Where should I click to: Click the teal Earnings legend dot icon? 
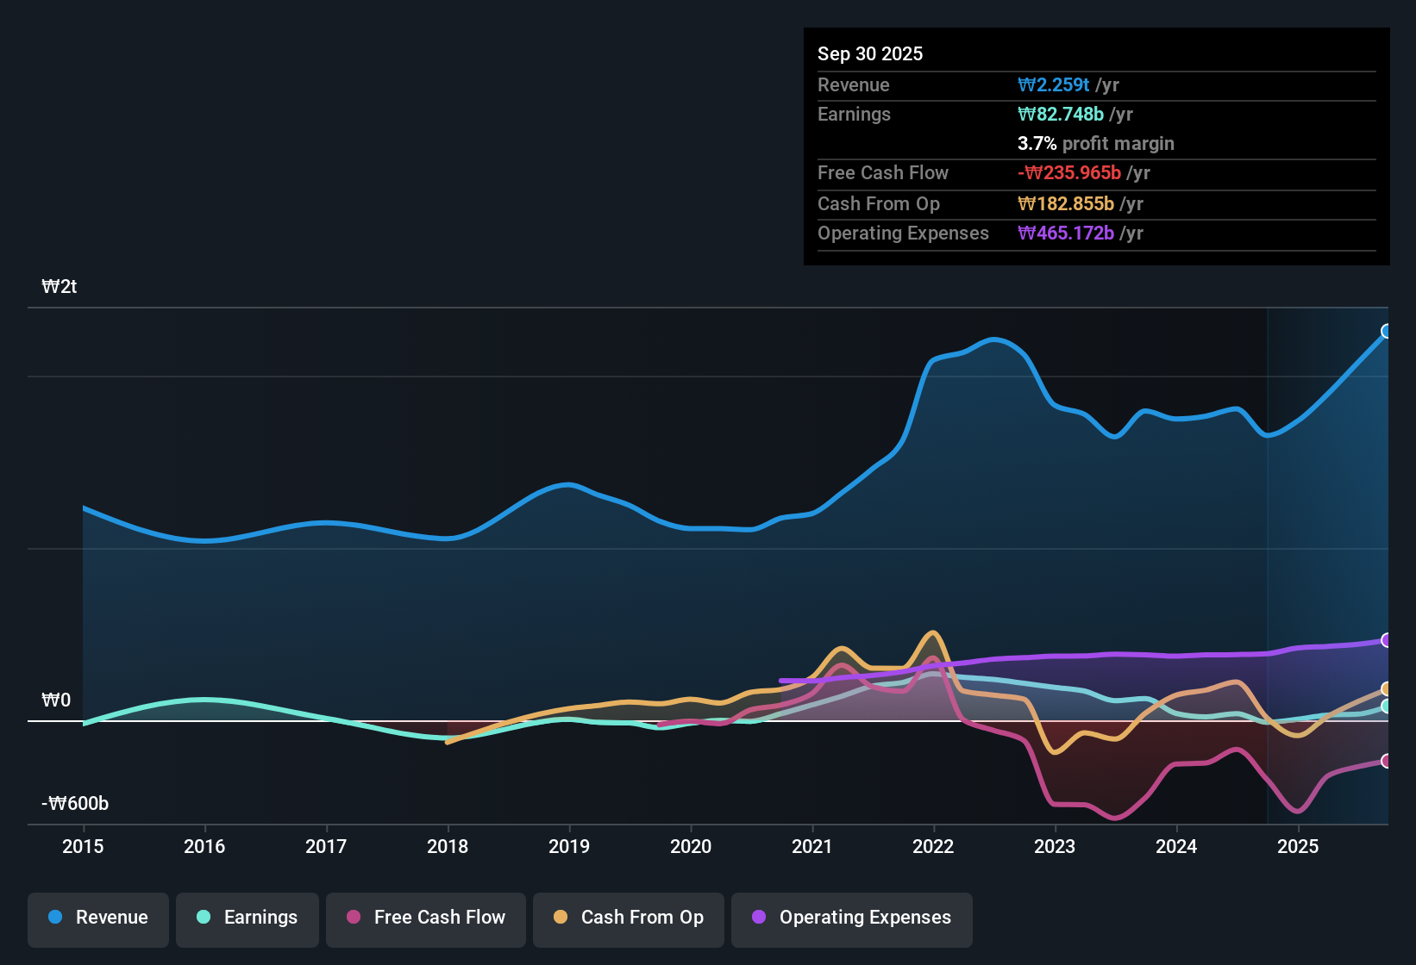[x=204, y=918]
